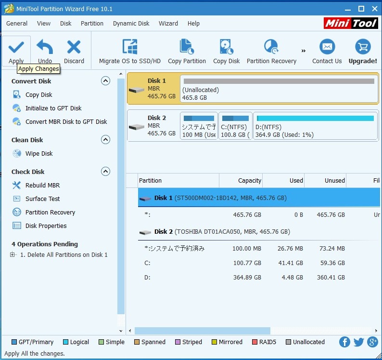Click GPT/Primary legend color swatch
The width and height of the screenshot is (382, 360).
[x=14, y=342]
